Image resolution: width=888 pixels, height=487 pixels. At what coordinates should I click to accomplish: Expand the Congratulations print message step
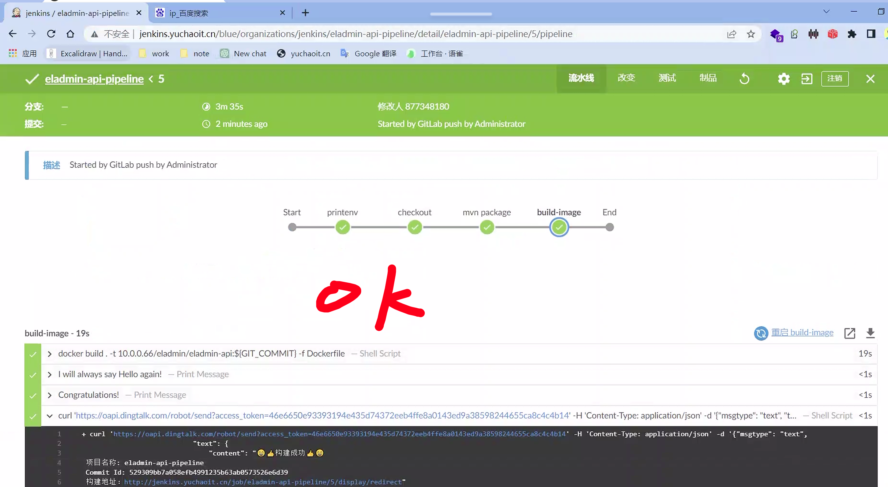(x=50, y=395)
